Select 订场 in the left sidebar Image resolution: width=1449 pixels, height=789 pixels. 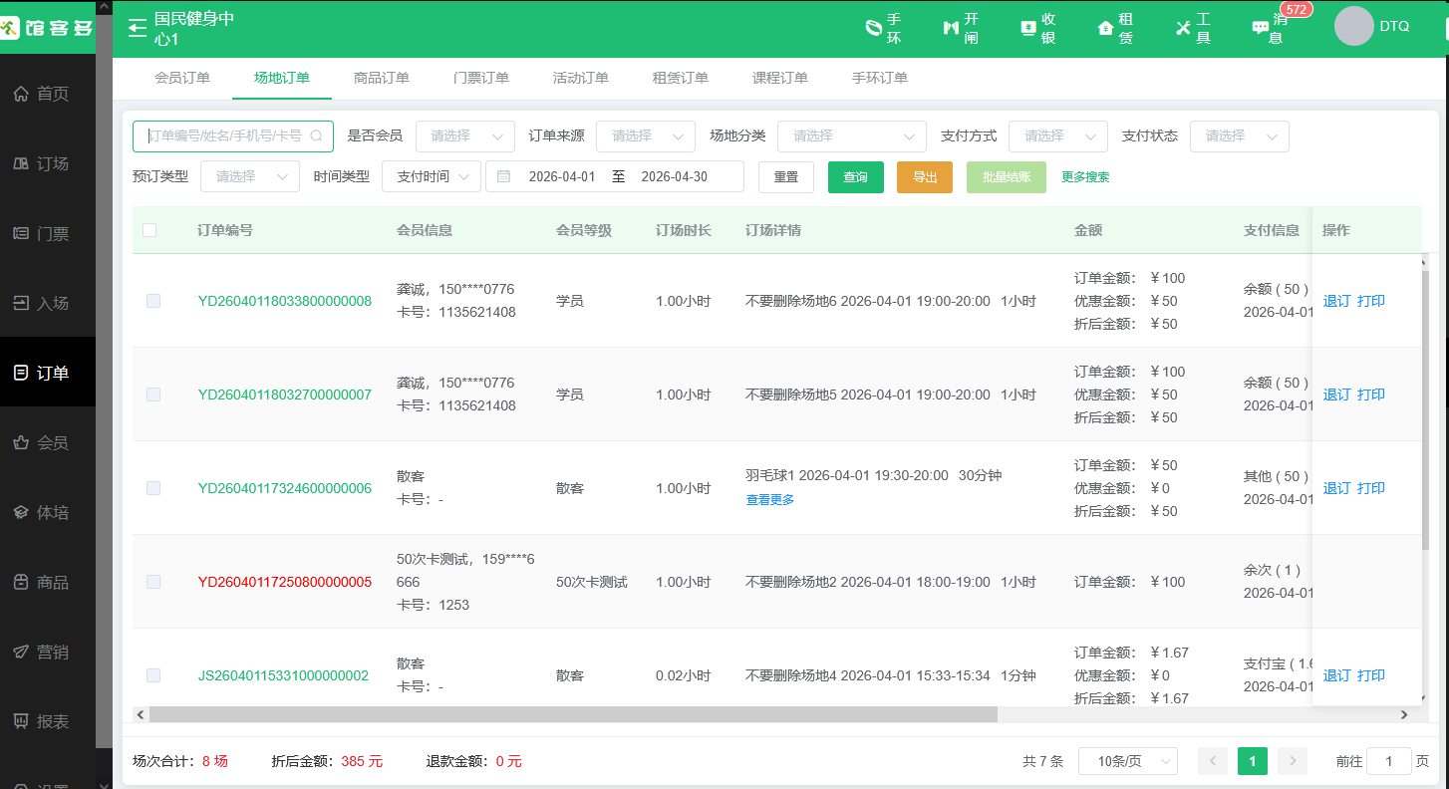pyautogui.click(x=48, y=163)
